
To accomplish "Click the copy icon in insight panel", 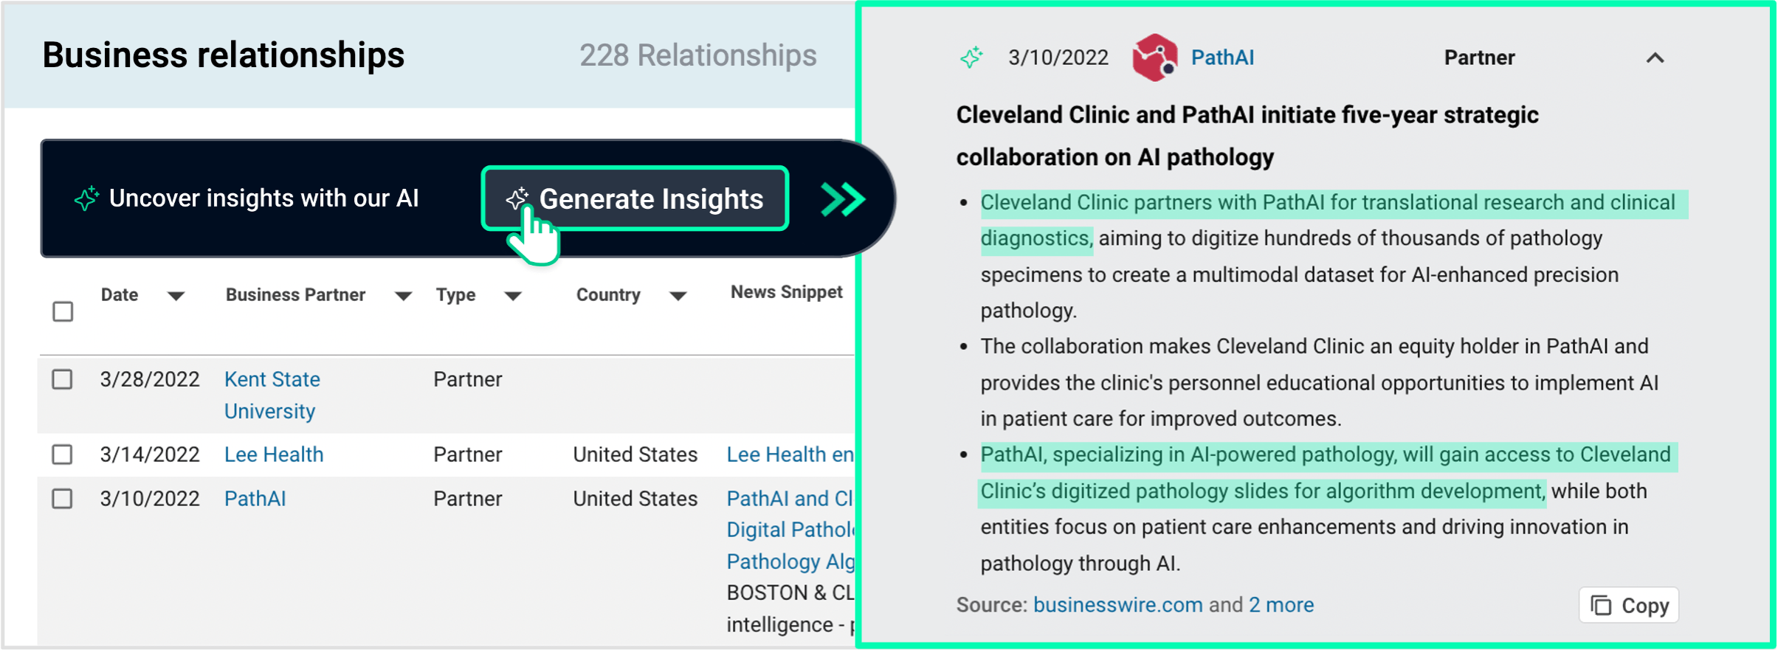I will click(1600, 606).
